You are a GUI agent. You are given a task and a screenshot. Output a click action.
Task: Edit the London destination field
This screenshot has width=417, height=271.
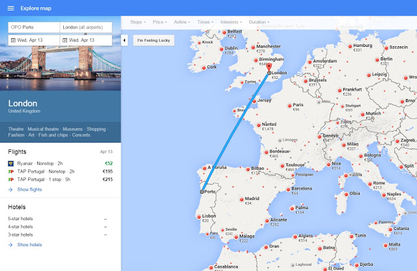(x=86, y=27)
